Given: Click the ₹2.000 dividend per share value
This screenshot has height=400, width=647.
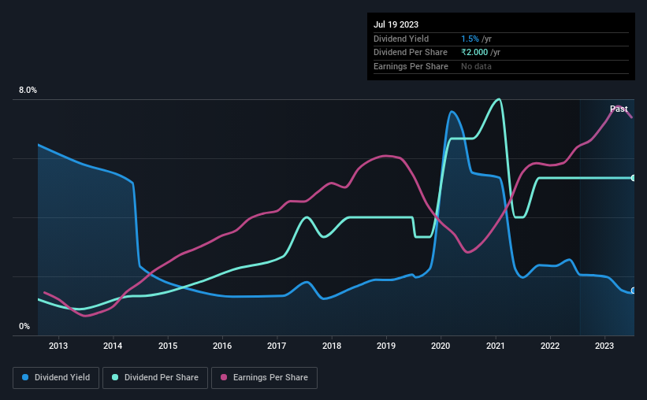Looking at the screenshot, I should point(474,53).
